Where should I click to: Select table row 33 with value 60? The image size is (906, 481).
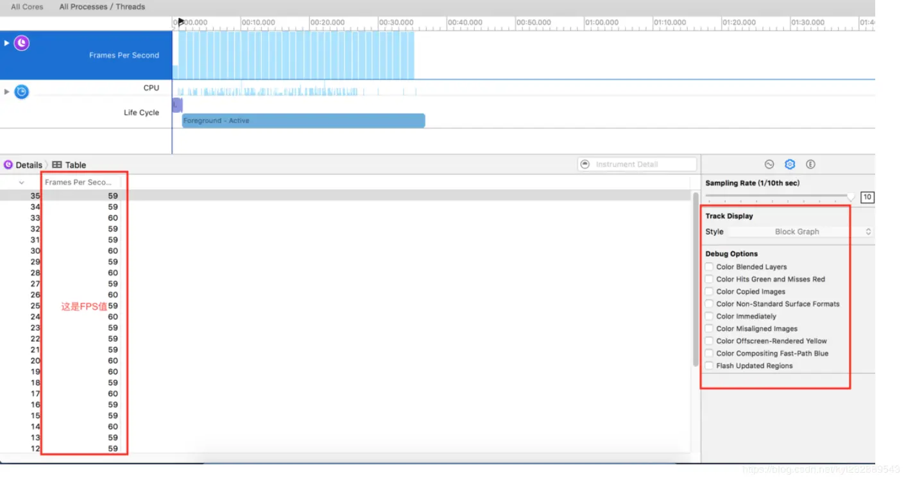point(345,217)
